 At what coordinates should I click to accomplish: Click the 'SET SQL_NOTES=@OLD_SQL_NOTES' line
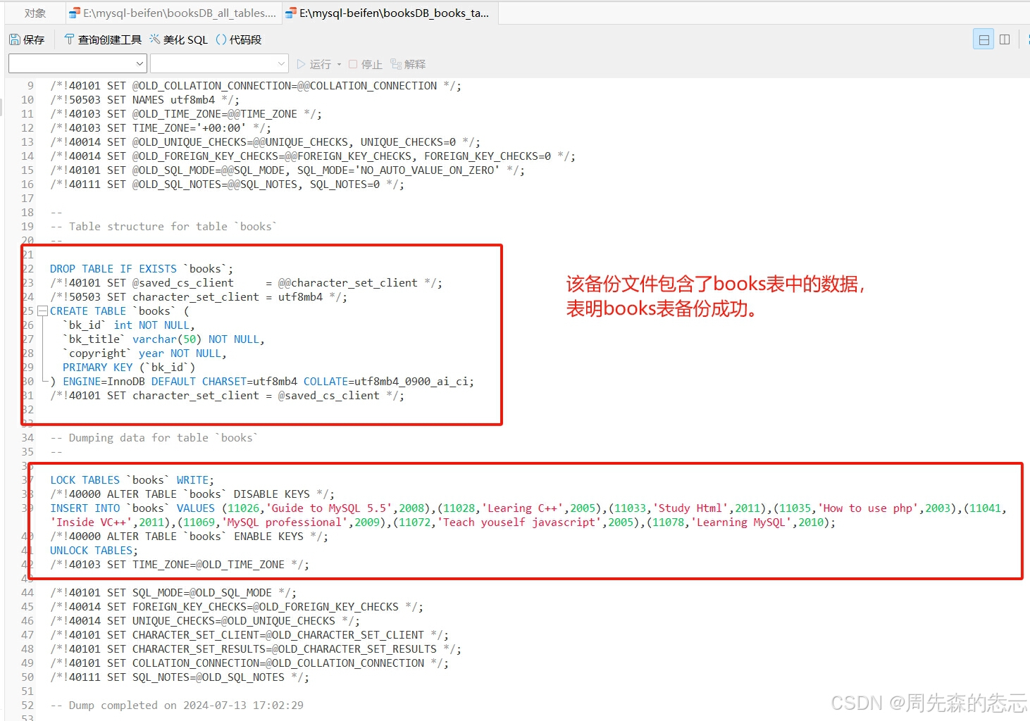180,677
